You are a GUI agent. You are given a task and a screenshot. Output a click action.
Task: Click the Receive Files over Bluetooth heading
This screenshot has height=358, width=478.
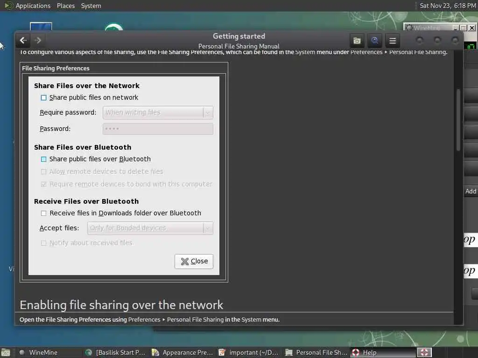tap(86, 201)
